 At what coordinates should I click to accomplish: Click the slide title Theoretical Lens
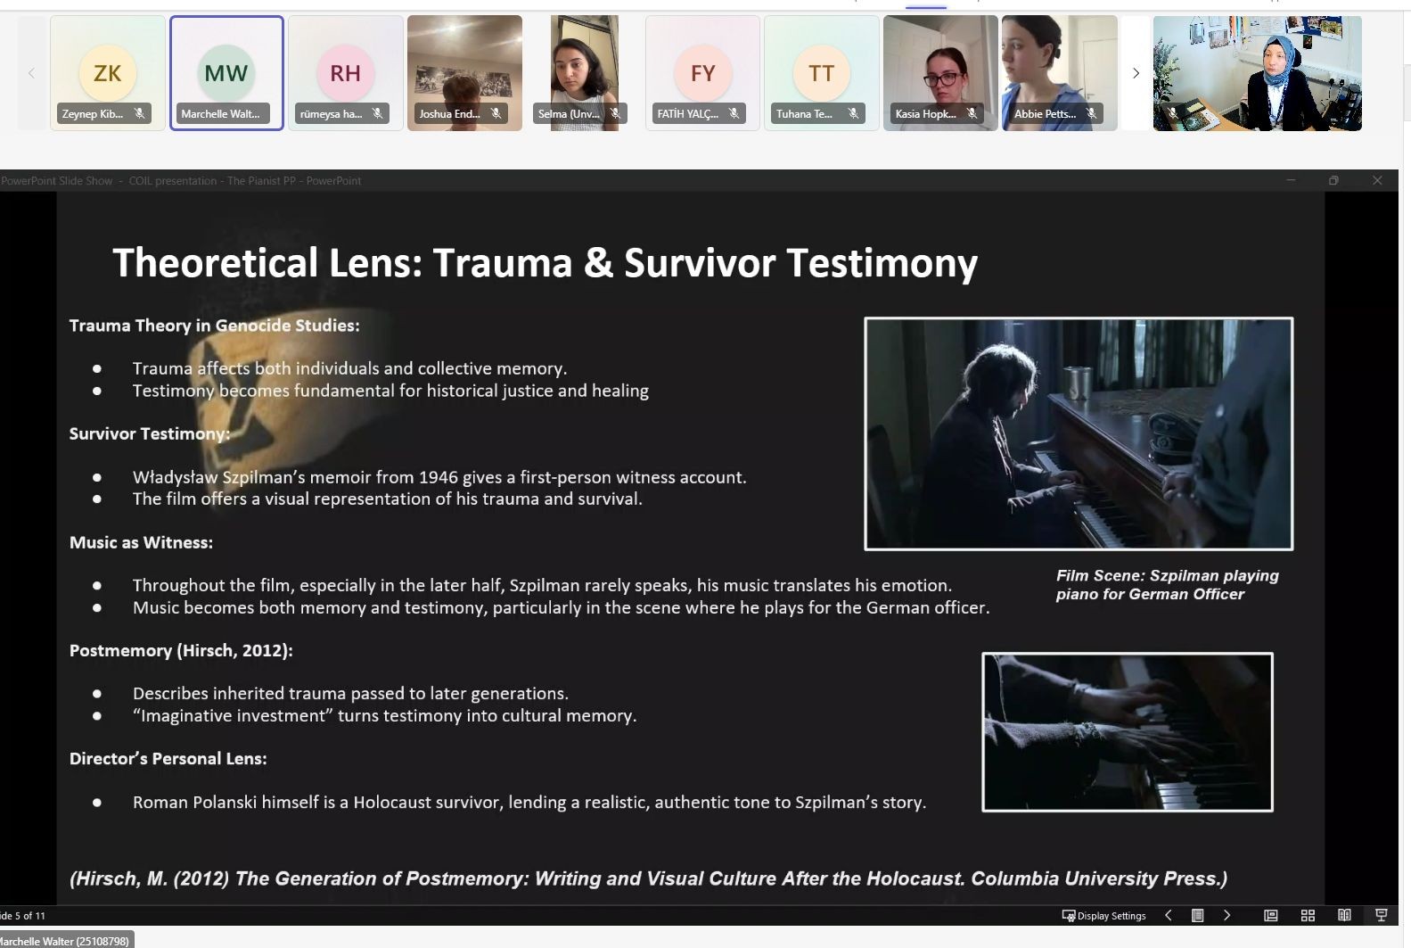coord(545,262)
